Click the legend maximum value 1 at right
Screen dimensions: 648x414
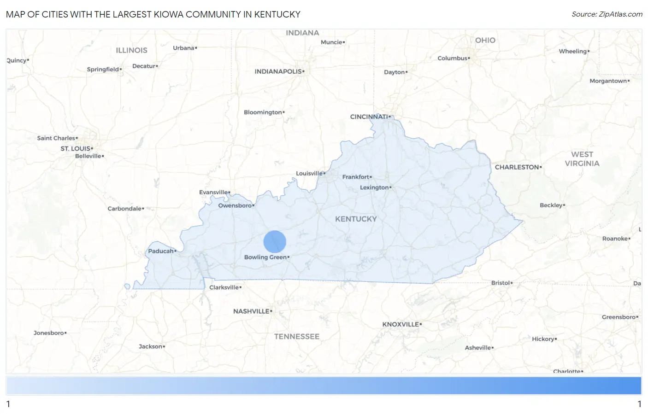point(639,404)
